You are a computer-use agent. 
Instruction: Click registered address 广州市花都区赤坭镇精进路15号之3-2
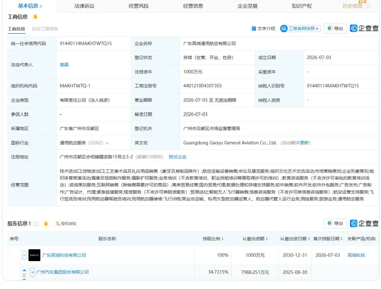coord(96,157)
